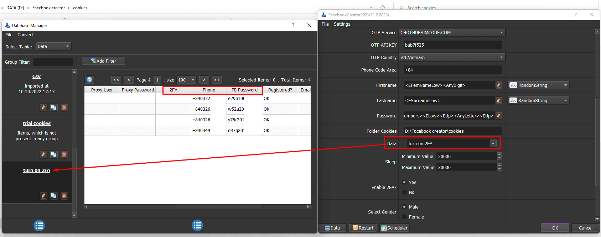Confirm settings with OK button

(555, 228)
